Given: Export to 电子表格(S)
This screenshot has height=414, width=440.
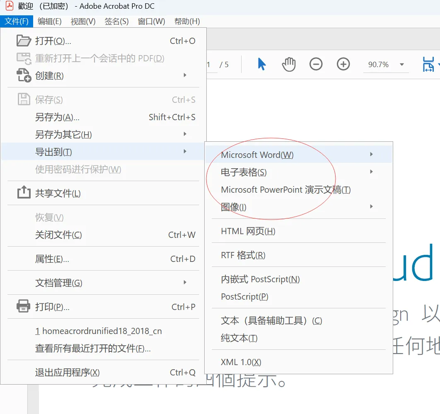Looking at the screenshot, I should tap(299, 172).
